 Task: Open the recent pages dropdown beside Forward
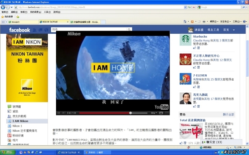coord(12,7)
